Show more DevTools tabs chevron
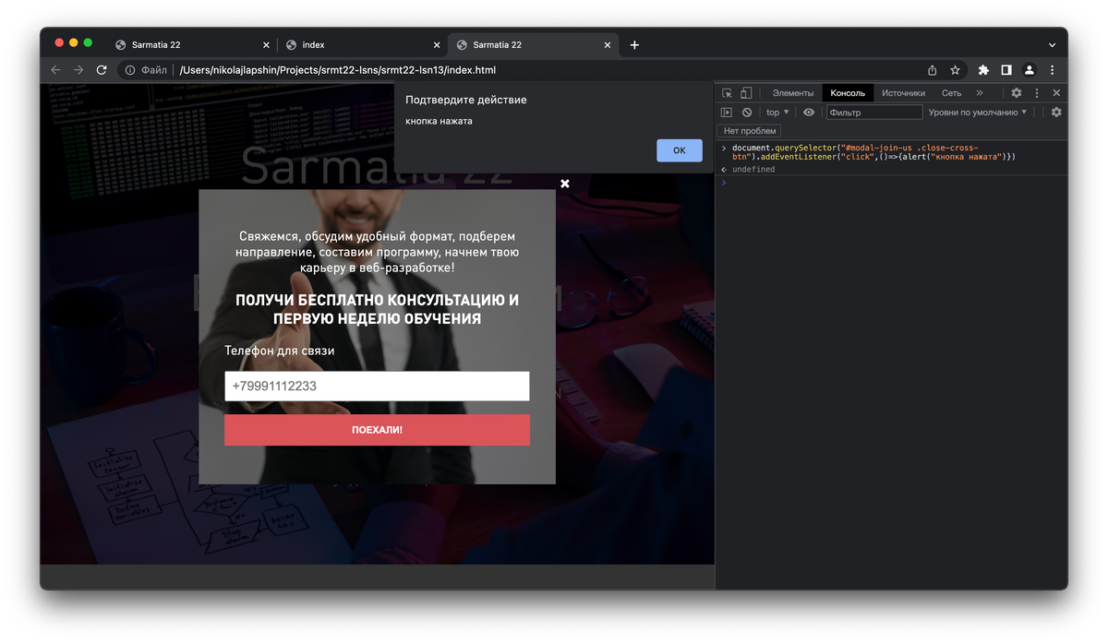The width and height of the screenshot is (1108, 643). (980, 93)
